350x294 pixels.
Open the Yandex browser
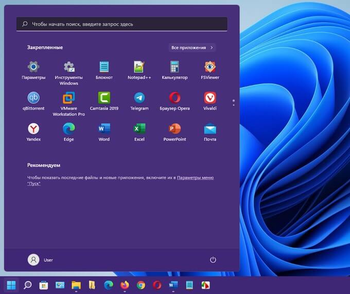(x=33, y=132)
